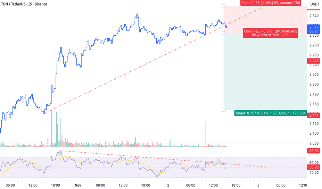Click the take-profit handle at the position bottom

click(224, 110)
